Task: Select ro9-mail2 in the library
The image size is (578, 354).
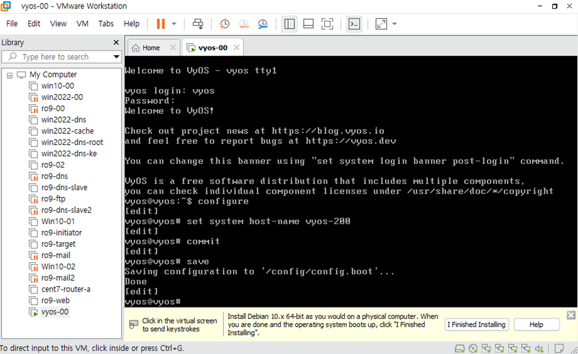Action: click(x=58, y=278)
